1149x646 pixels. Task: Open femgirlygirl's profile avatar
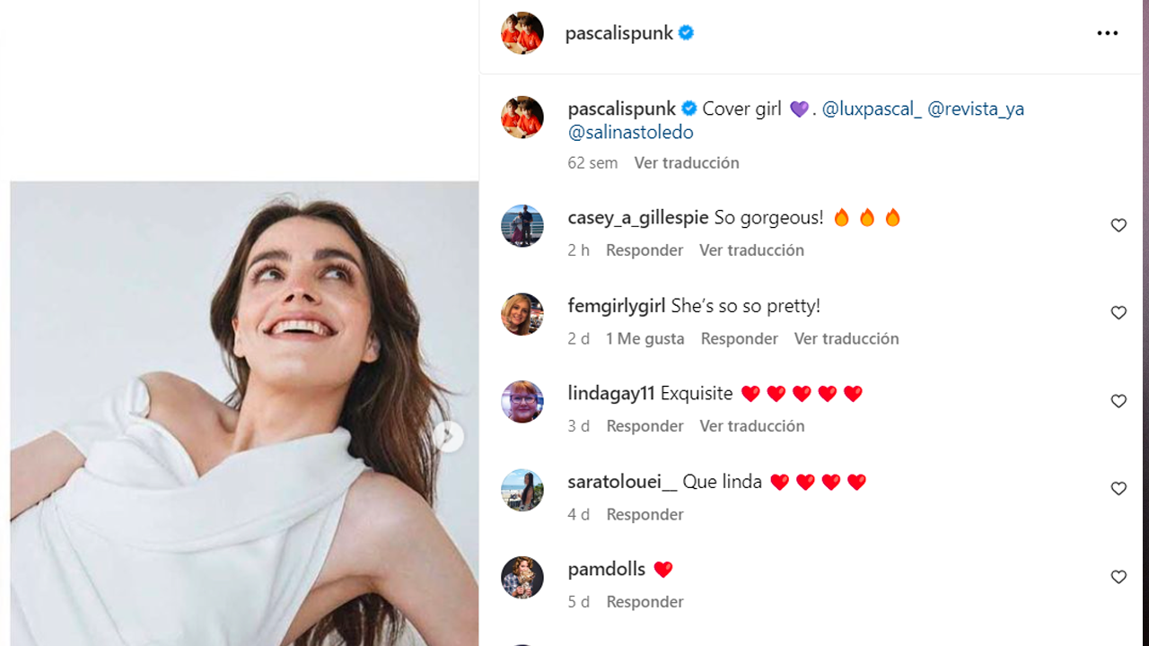coord(522,313)
